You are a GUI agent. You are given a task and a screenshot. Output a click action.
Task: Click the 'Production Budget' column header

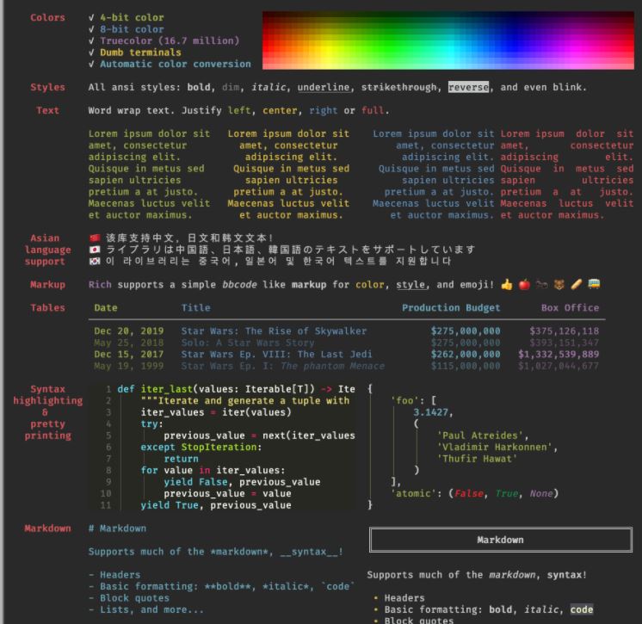pos(451,308)
